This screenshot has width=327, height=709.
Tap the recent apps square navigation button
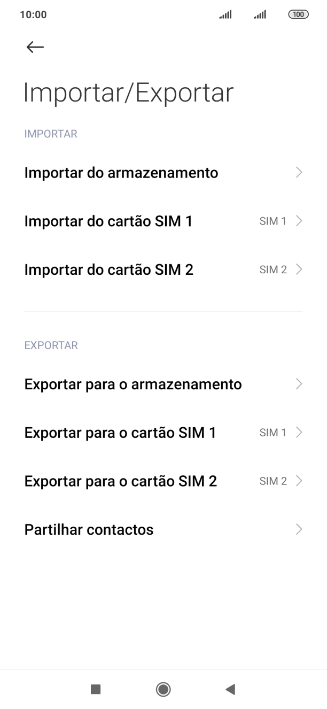point(96,689)
